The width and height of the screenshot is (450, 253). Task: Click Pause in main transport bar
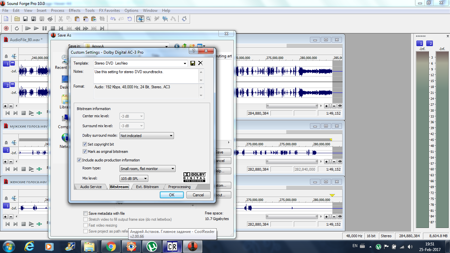coord(44,28)
